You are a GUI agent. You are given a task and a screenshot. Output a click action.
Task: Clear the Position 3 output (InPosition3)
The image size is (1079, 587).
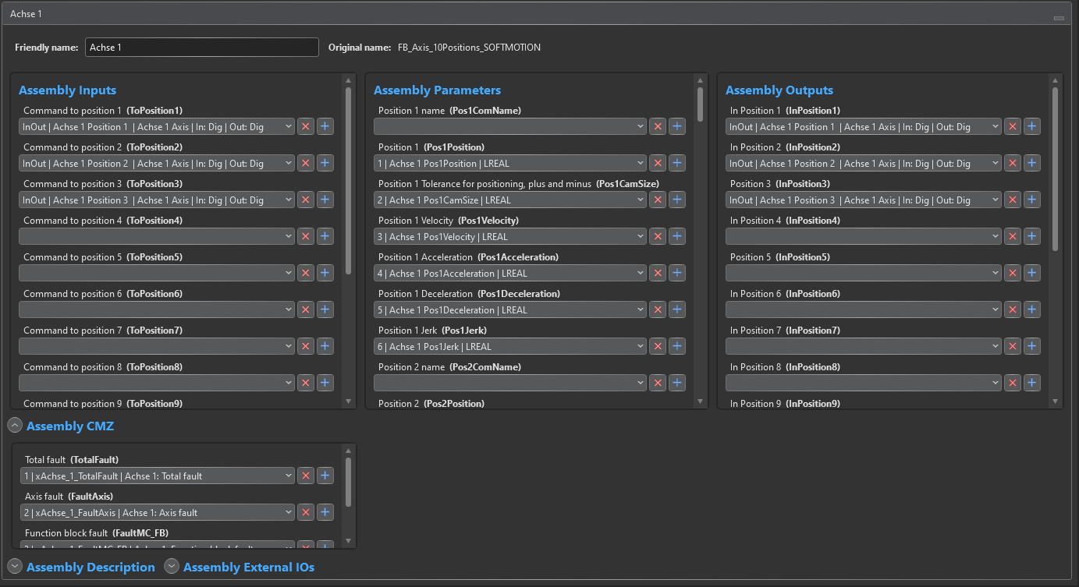1013,200
